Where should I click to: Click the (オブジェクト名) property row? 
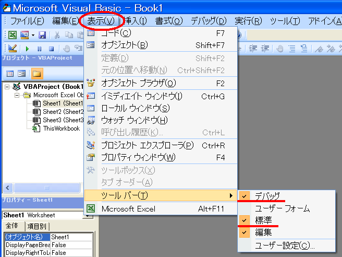(x=27, y=237)
